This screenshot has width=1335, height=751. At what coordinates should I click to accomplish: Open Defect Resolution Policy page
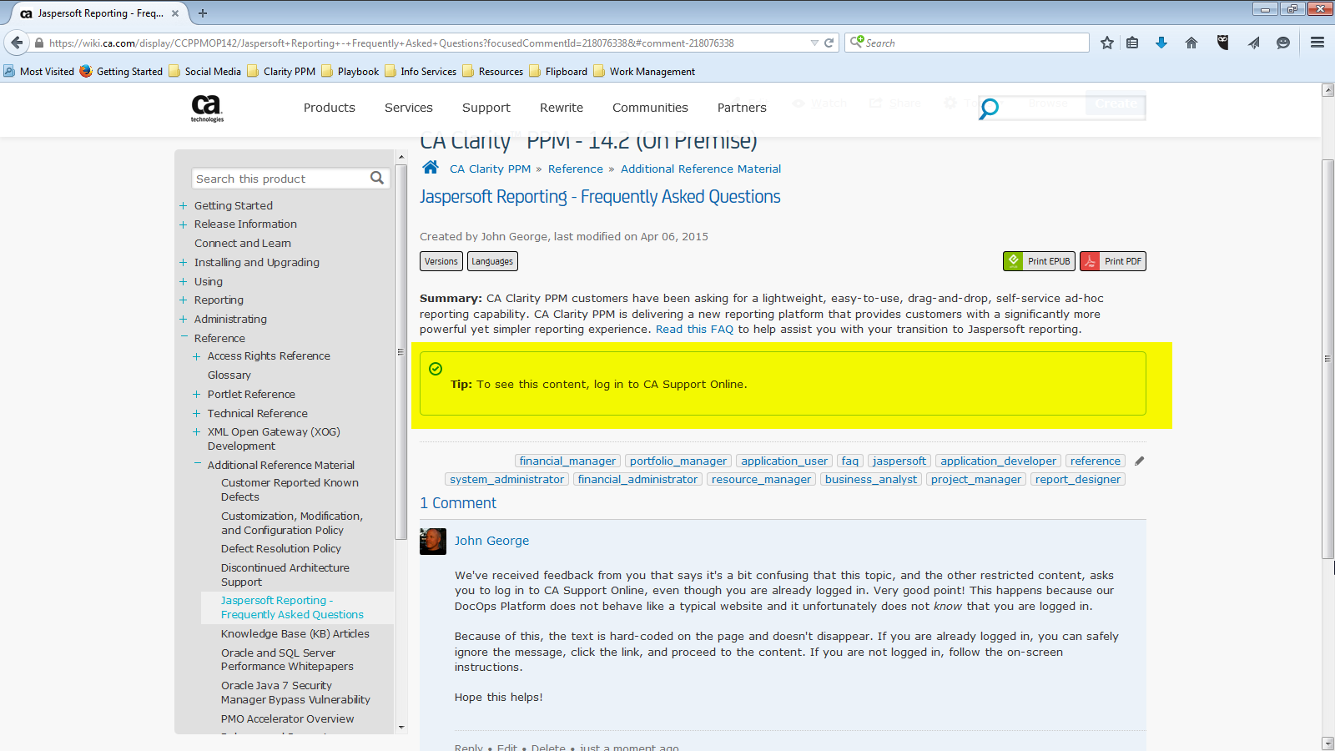[281, 548]
